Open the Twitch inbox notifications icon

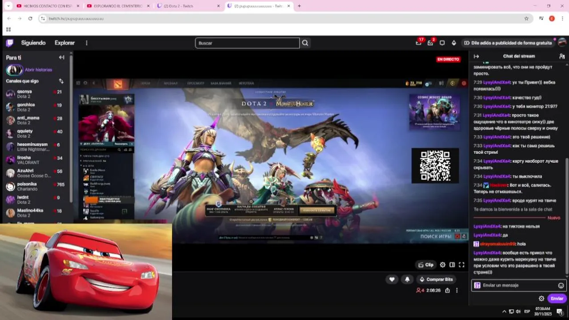tap(419, 43)
